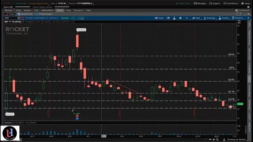Viewport: 253px width, 142px height.
Task: Activate OnDemand mode
Action: (x=242, y=10)
